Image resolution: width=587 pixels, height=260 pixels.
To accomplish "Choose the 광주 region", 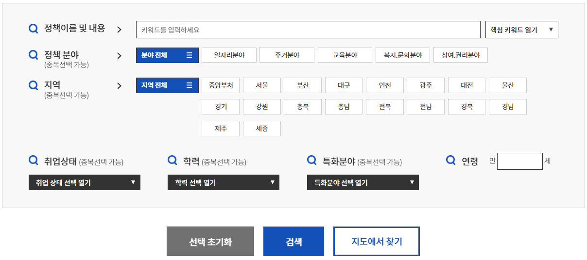I will [426, 85].
